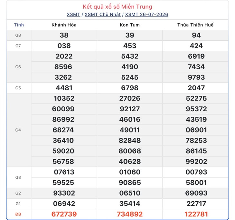Viewport: 235px width, 220px height.
Task: Click the G8 number 39
Action: tap(130, 35)
